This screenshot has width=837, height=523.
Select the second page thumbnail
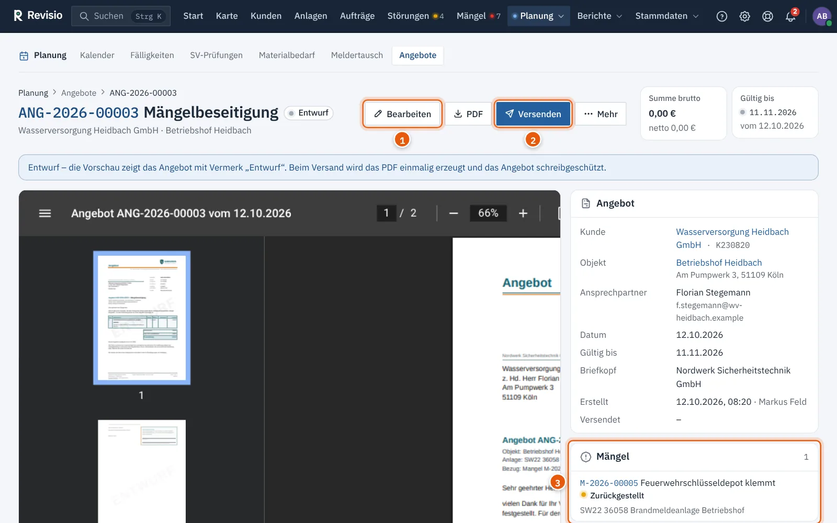pyautogui.click(x=142, y=471)
